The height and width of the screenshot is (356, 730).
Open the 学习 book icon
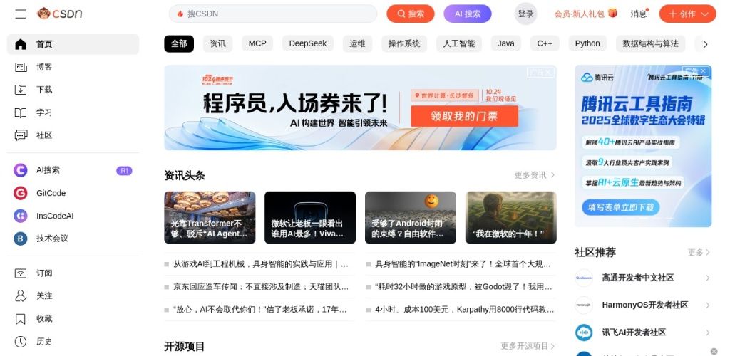[21, 112]
